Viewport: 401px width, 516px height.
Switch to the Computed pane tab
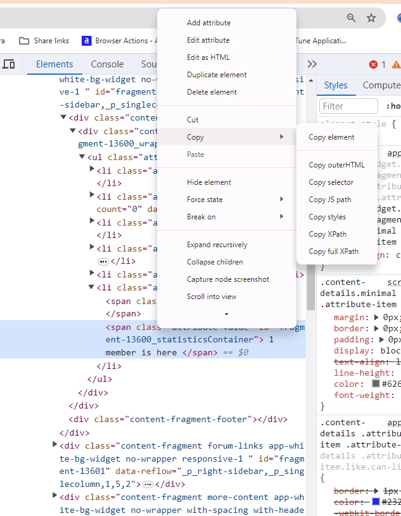pos(381,85)
